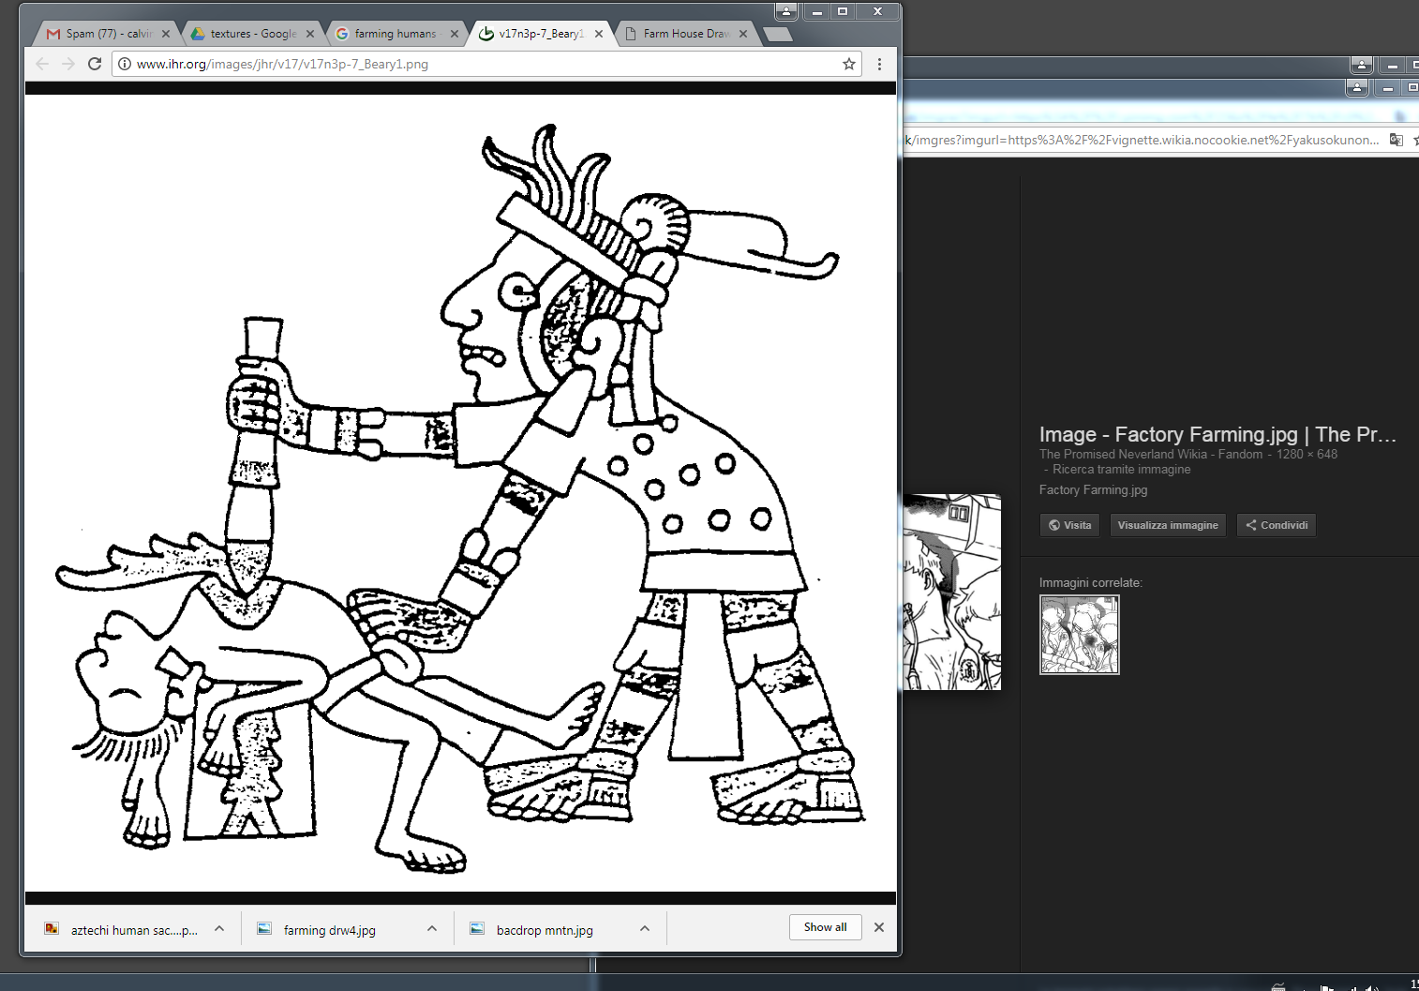Open the Chrome three-dot menu
The width and height of the screenshot is (1419, 991).
tap(879, 64)
